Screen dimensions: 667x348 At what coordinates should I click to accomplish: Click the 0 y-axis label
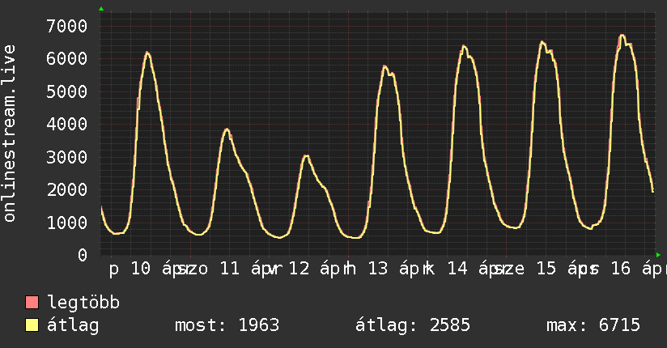click(83, 255)
